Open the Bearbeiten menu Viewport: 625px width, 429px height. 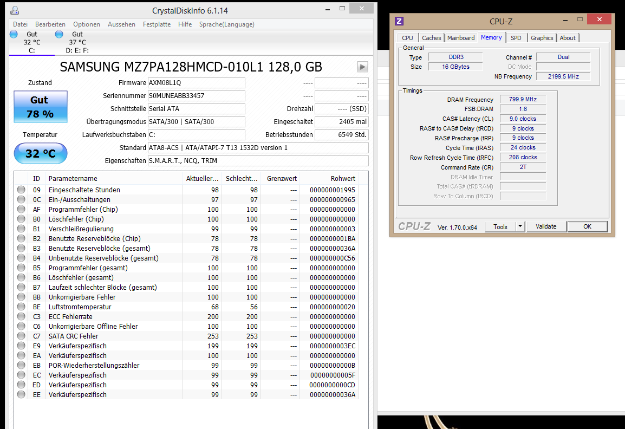pos(50,24)
